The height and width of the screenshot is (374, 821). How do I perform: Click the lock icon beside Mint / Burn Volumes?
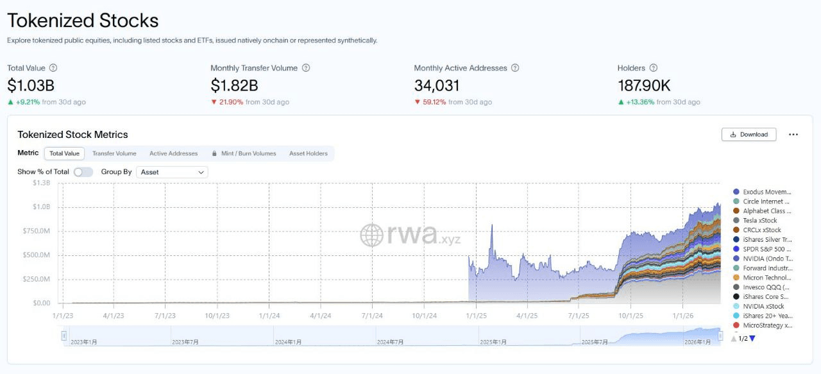coord(214,154)
